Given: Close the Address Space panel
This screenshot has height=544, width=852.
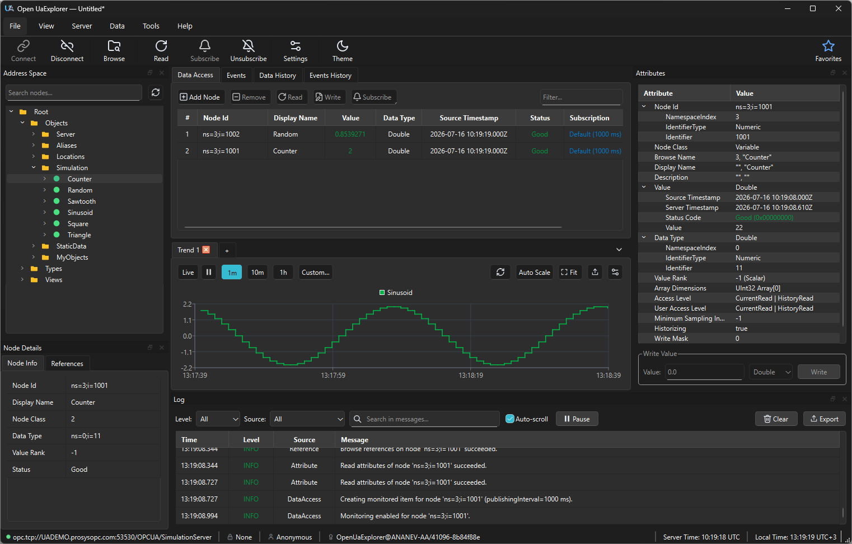Looking at the screenshot, I should [162, 73].
